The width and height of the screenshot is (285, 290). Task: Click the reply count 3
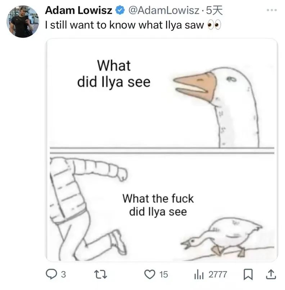coord(63,275)
